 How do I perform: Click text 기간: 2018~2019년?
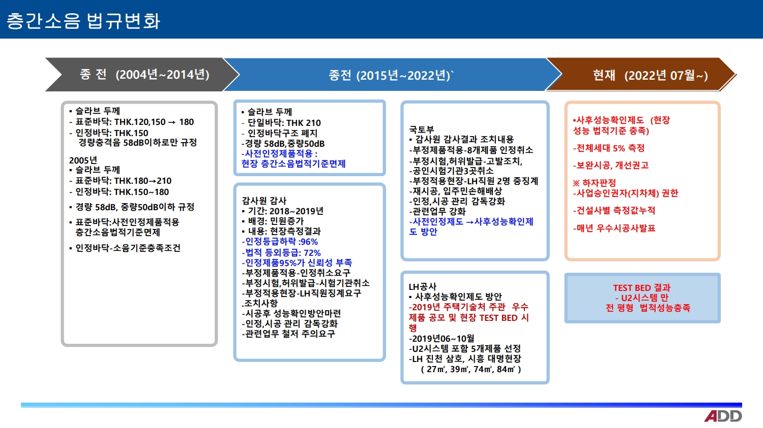(285, 211)
